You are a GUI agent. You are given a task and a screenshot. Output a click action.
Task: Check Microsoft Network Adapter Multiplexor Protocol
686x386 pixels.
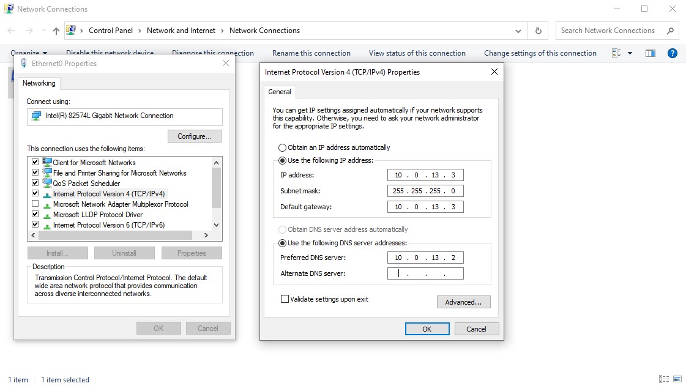[x=35, y=204]
